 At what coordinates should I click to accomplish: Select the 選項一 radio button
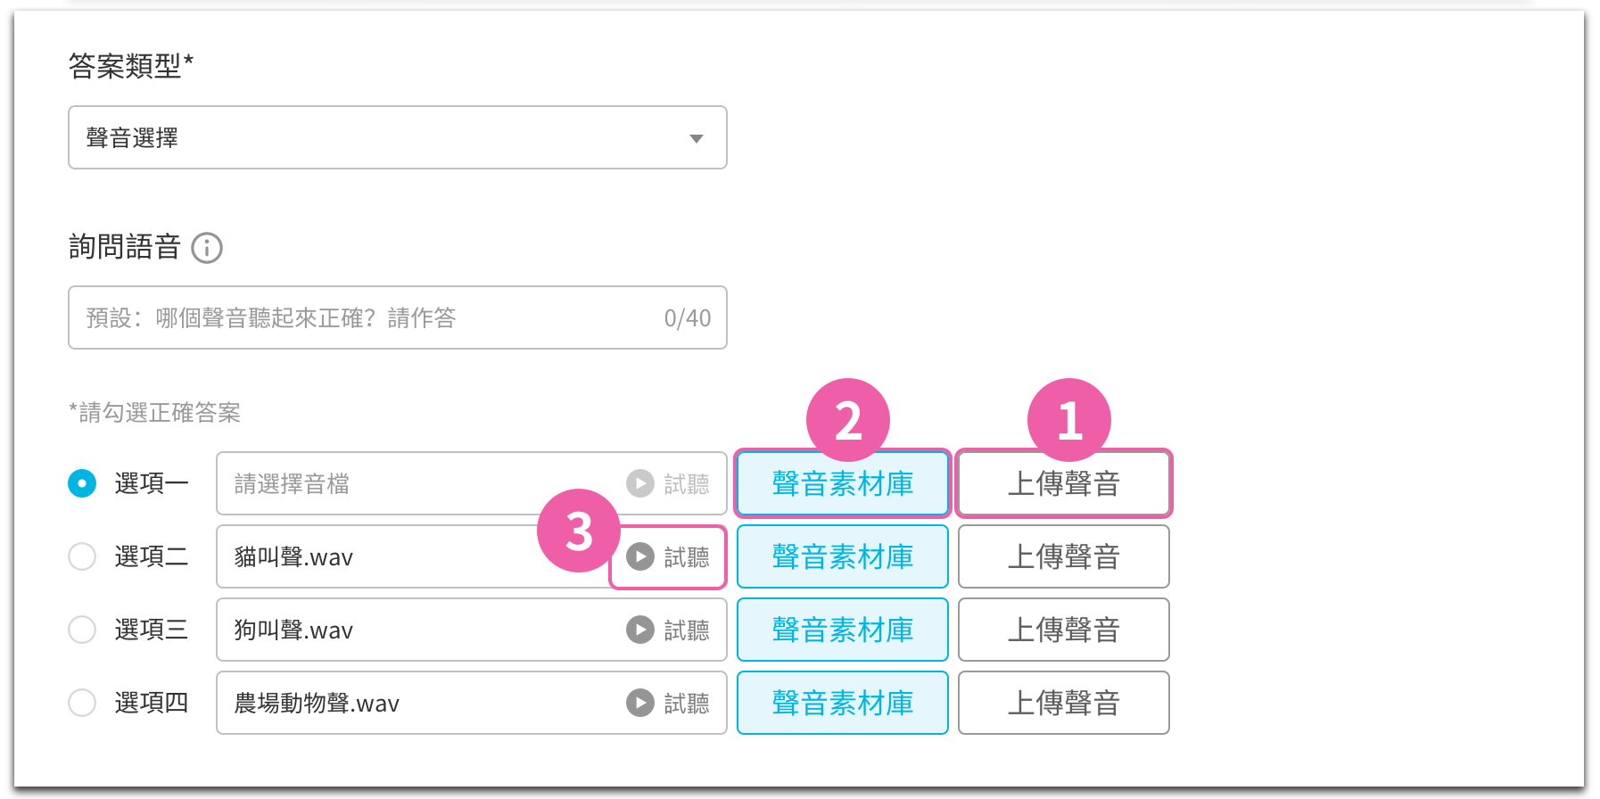(x=82, y=483)
